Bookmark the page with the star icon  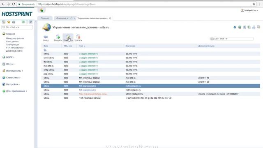click(254, 4)
